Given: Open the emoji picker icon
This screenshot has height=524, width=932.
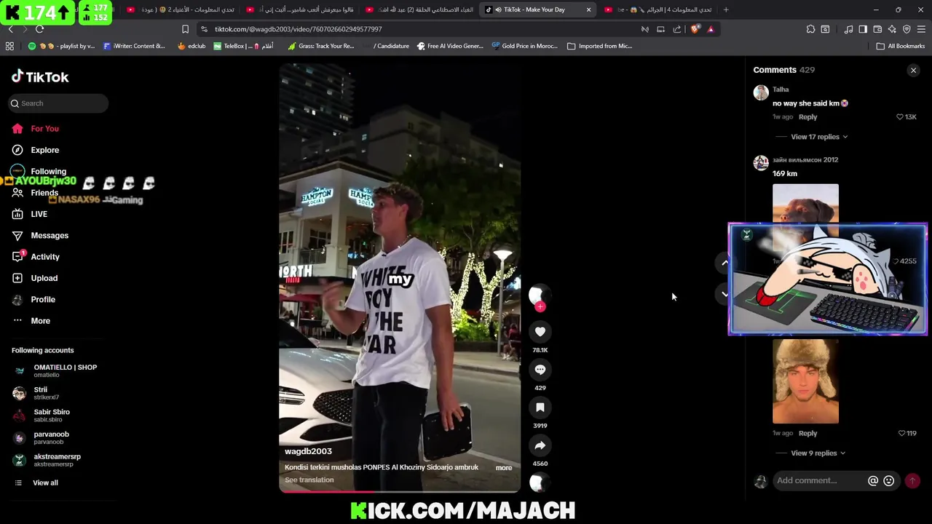Looking at the screenshot, I should coord(888,480).
